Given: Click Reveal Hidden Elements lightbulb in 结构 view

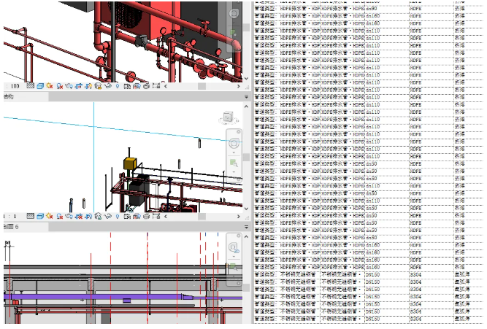Looking at the screenshot, I should [118, 217].
